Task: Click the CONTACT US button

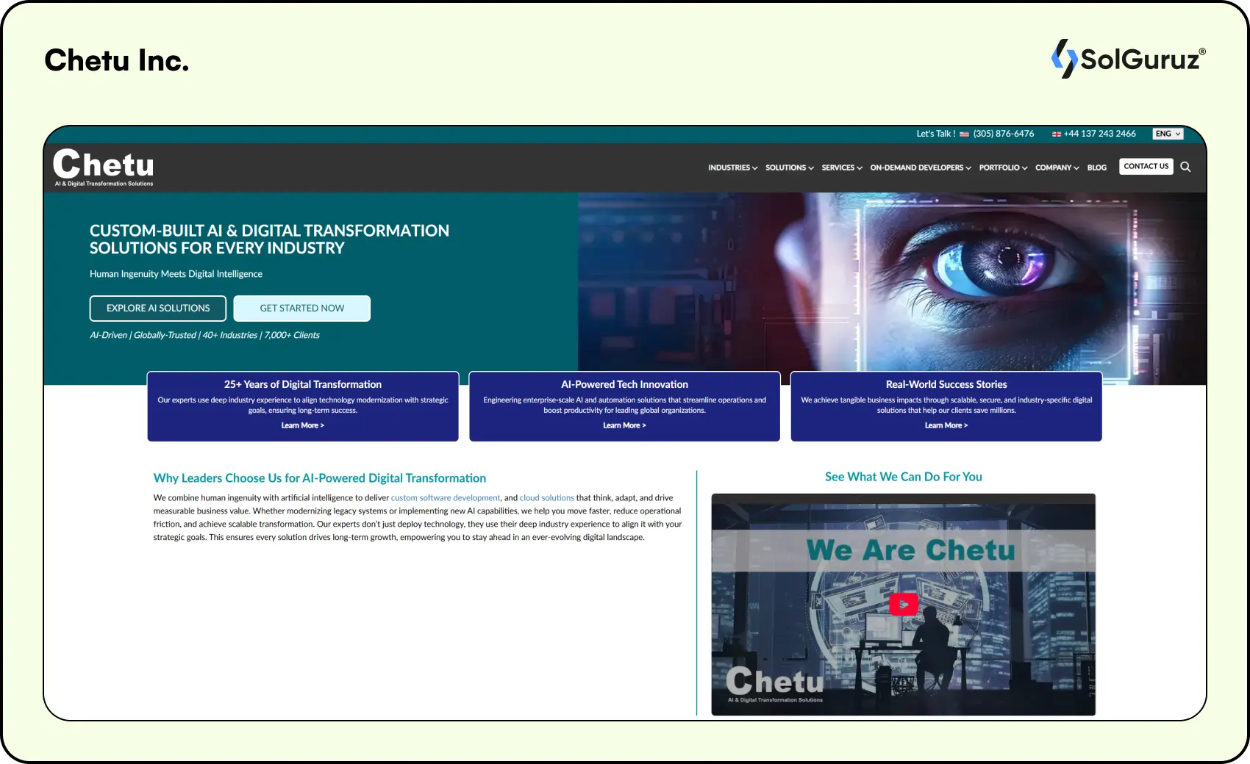Action: click(1146, 166)
